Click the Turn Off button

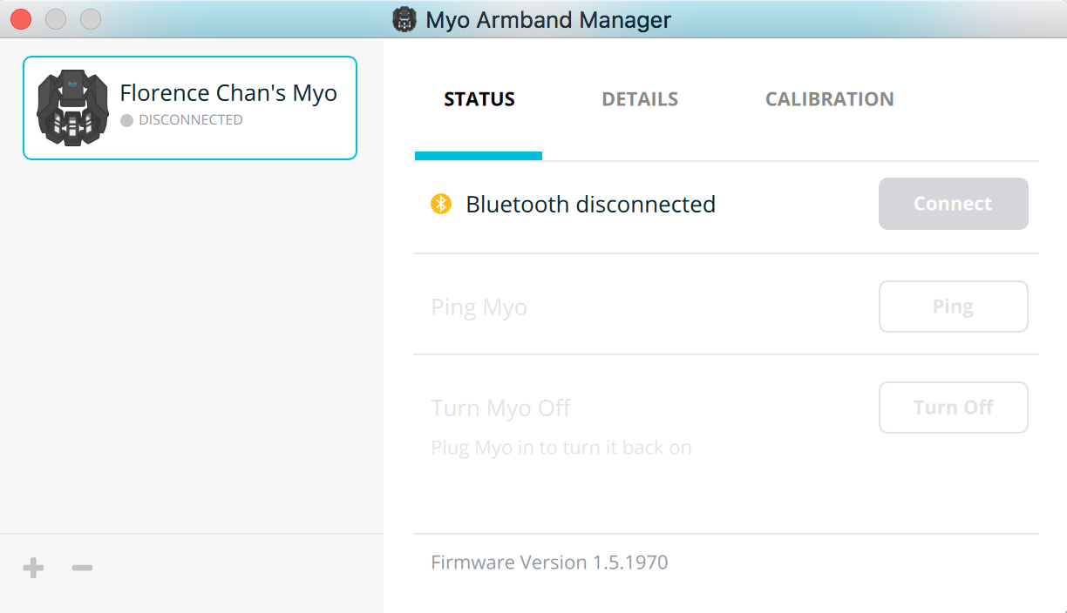tap(954, 408)
